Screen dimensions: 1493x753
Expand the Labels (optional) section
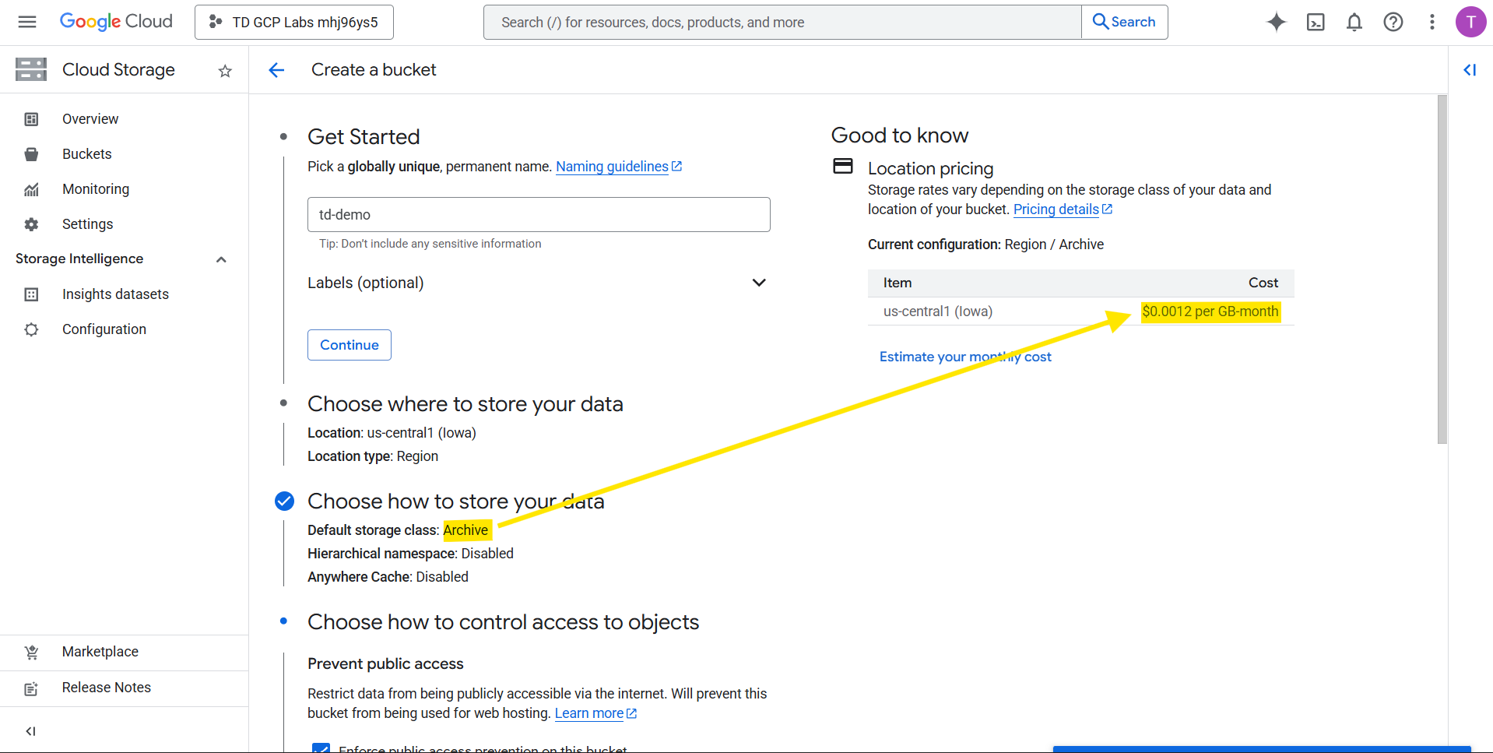pyautogui.click(x=759, y=283)
